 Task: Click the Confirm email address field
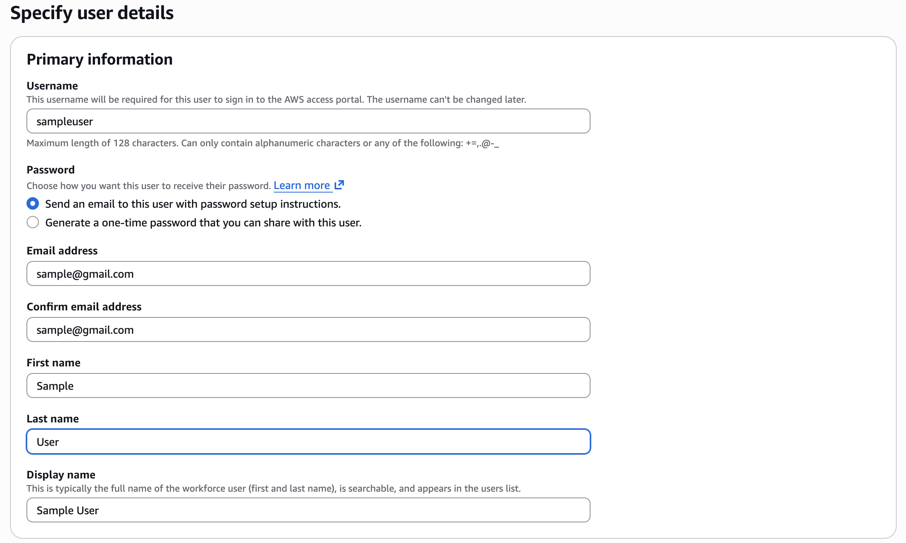(308, 329)
